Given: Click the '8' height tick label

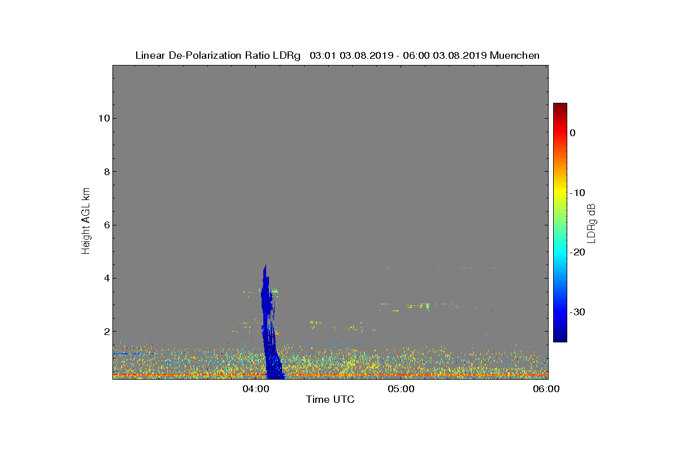Looking at the screenshot, I should click(x=106, y=172).
